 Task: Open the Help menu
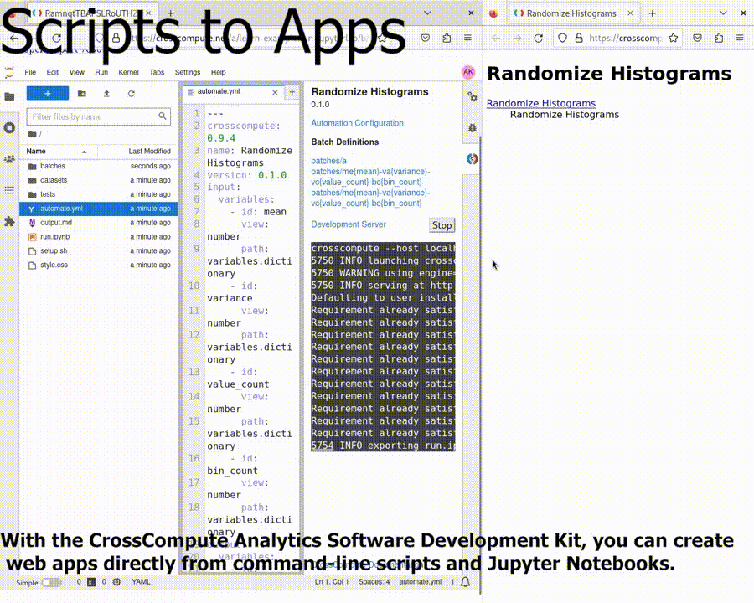tap(219, 72)
